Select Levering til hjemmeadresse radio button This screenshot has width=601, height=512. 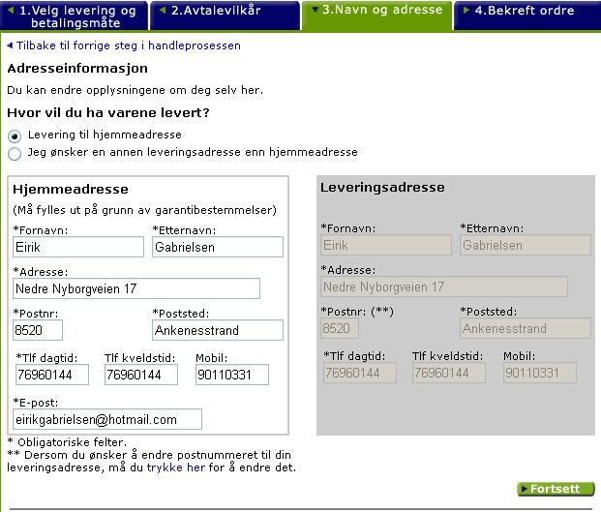(x=15, y=136)
